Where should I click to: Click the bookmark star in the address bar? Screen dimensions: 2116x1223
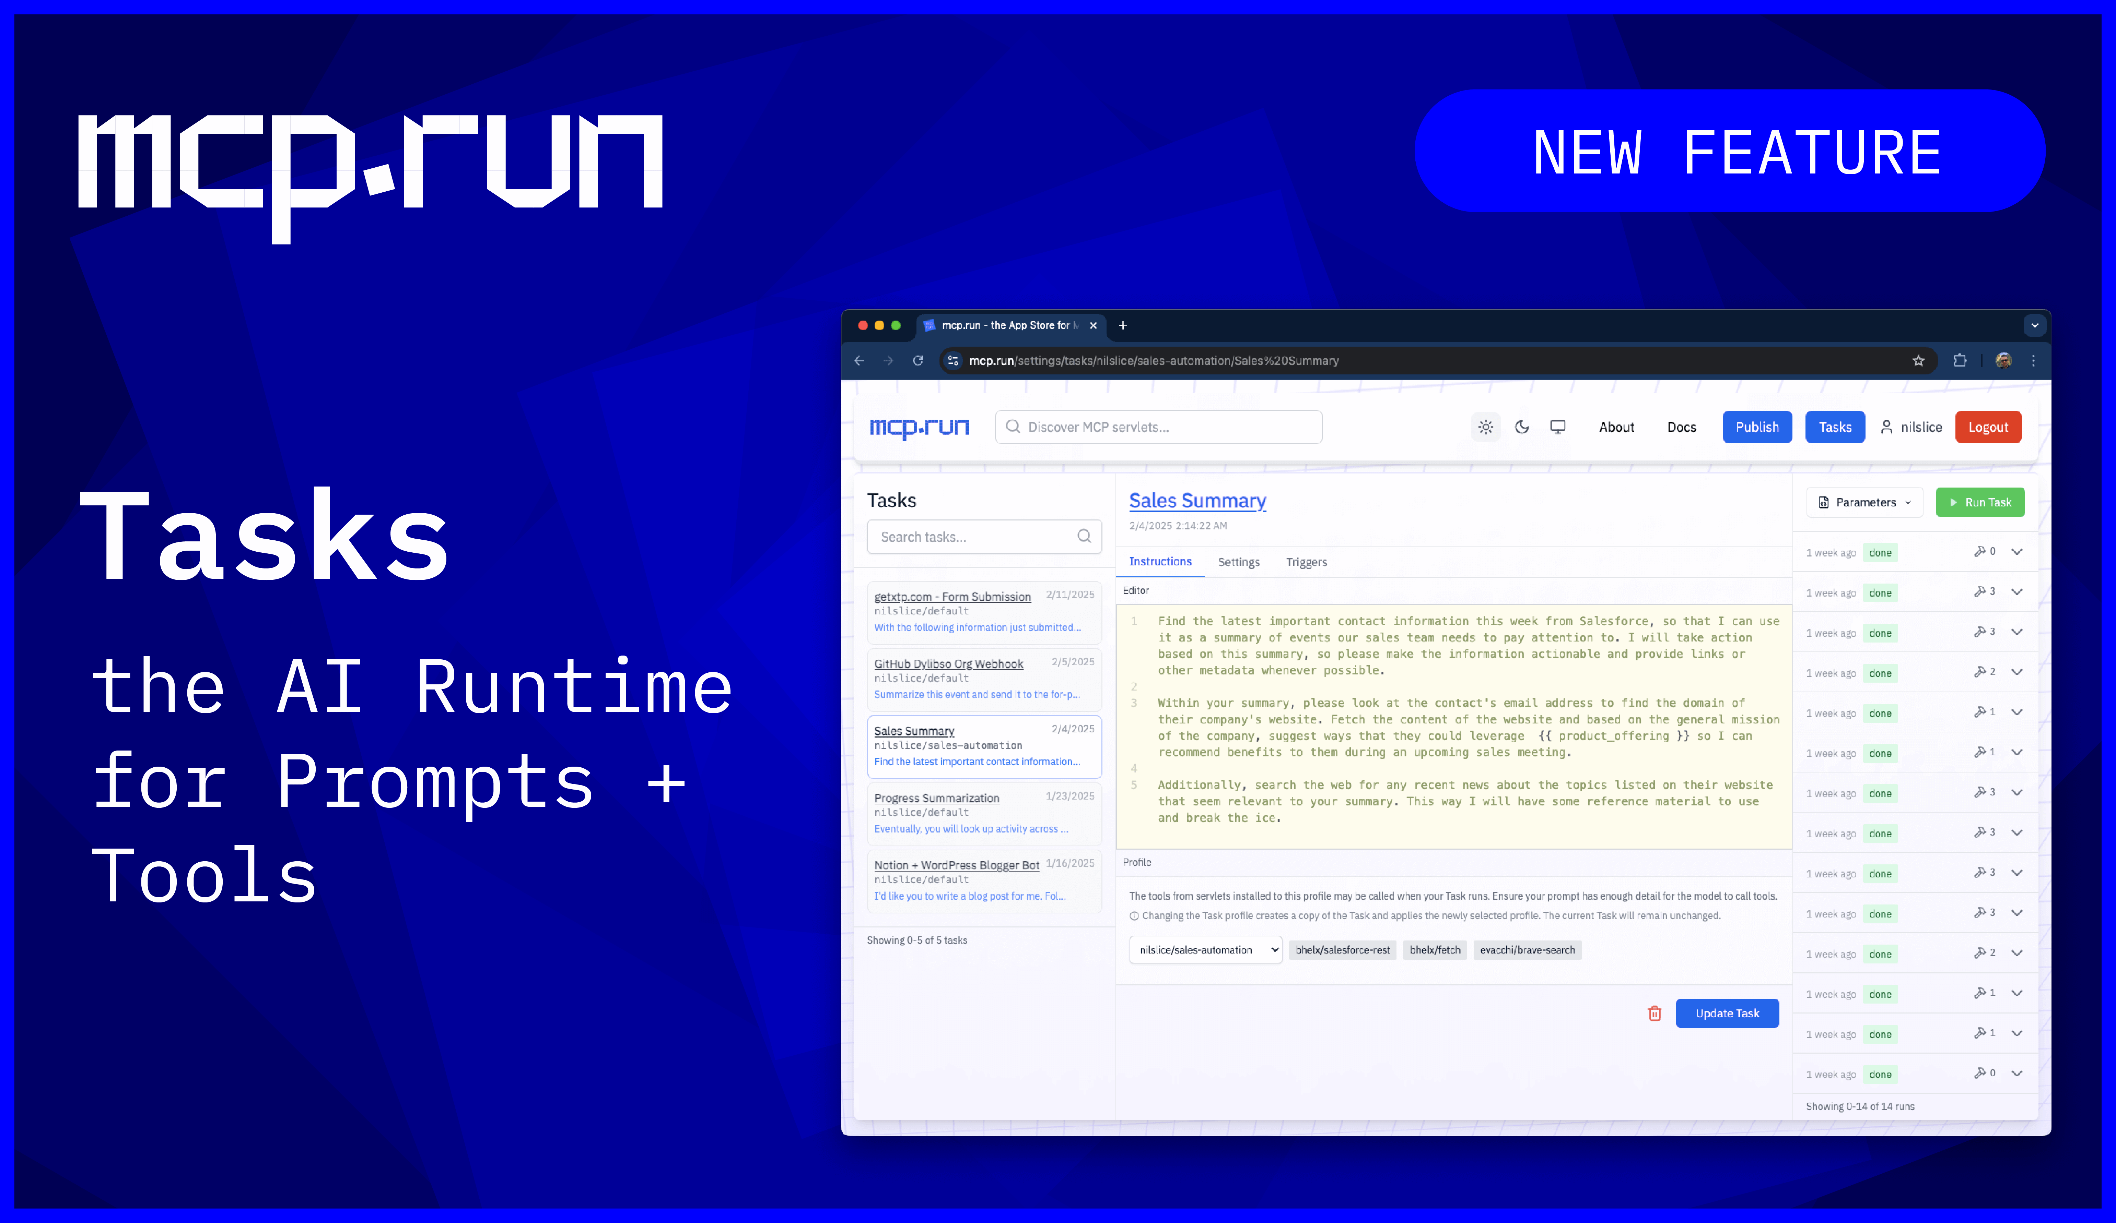(x=1919, y=361)
